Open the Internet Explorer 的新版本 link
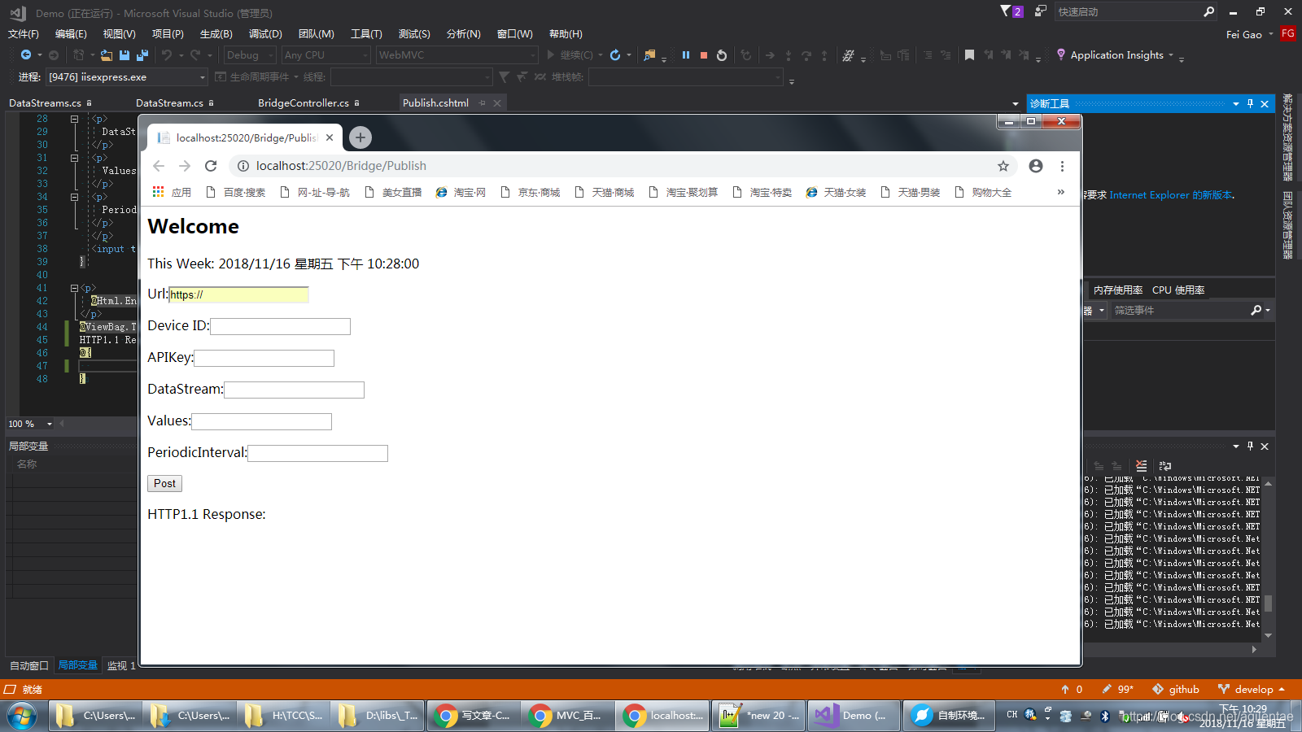Image resolution: width=1302 pixels, height=732 pixels. coord(1171,195)
